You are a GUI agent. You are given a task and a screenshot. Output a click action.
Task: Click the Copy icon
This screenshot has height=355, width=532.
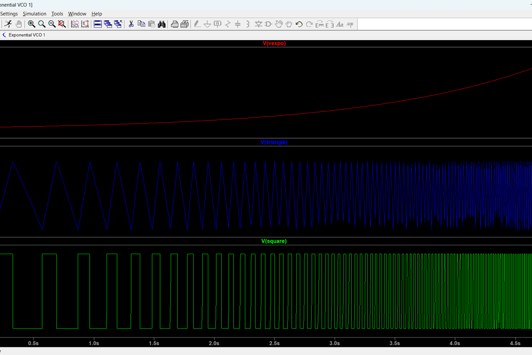click(x=141, y=24)
